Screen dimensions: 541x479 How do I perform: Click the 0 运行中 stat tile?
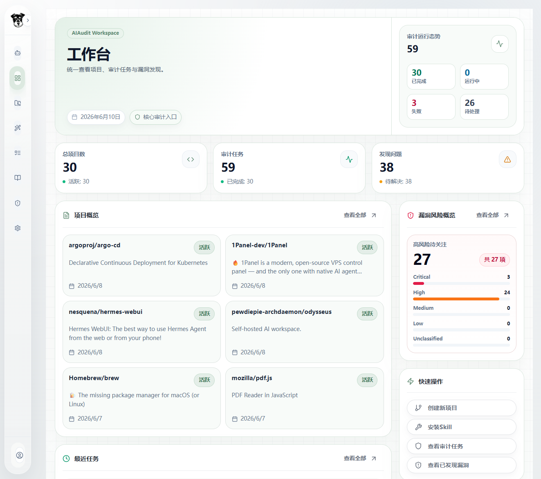[x=484, y=76]
